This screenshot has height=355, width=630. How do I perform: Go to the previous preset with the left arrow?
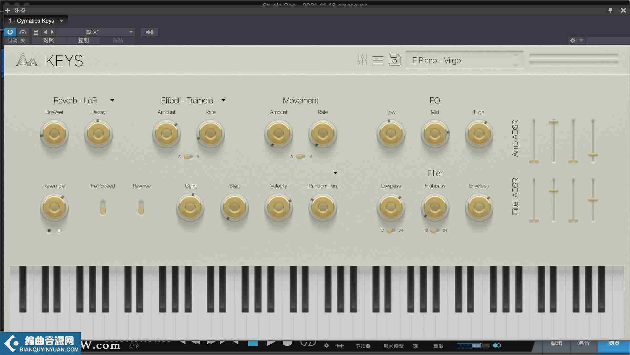45,32
